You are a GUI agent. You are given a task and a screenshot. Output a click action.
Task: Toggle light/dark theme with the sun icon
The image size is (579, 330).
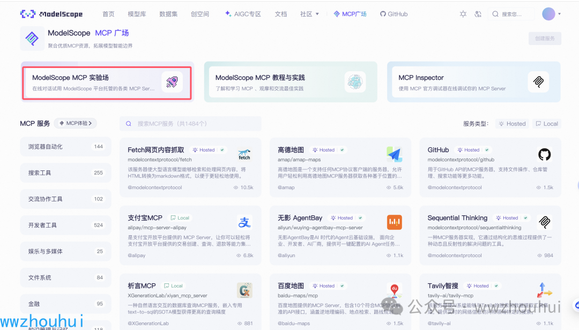coord(463,14)
